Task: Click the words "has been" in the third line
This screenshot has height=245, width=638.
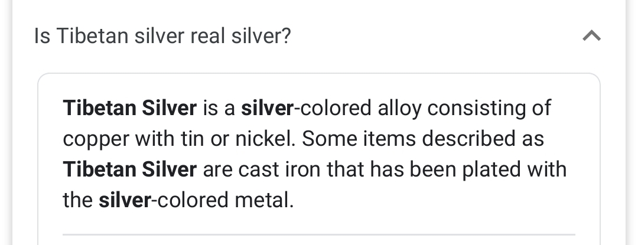Action: (x=407, y=169)
